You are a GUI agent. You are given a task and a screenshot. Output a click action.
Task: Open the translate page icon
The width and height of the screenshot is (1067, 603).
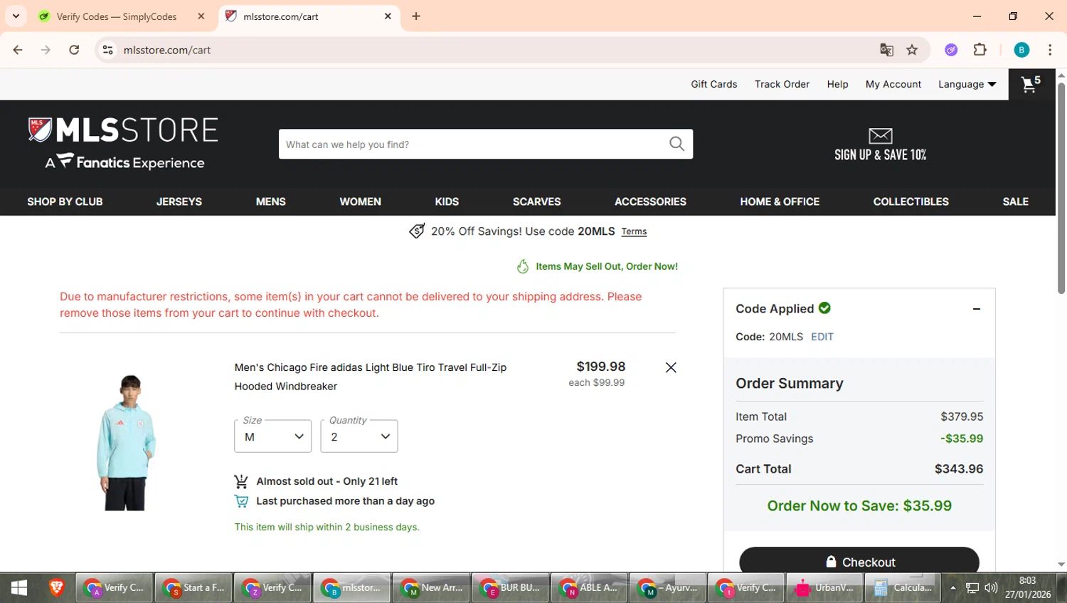886,50
